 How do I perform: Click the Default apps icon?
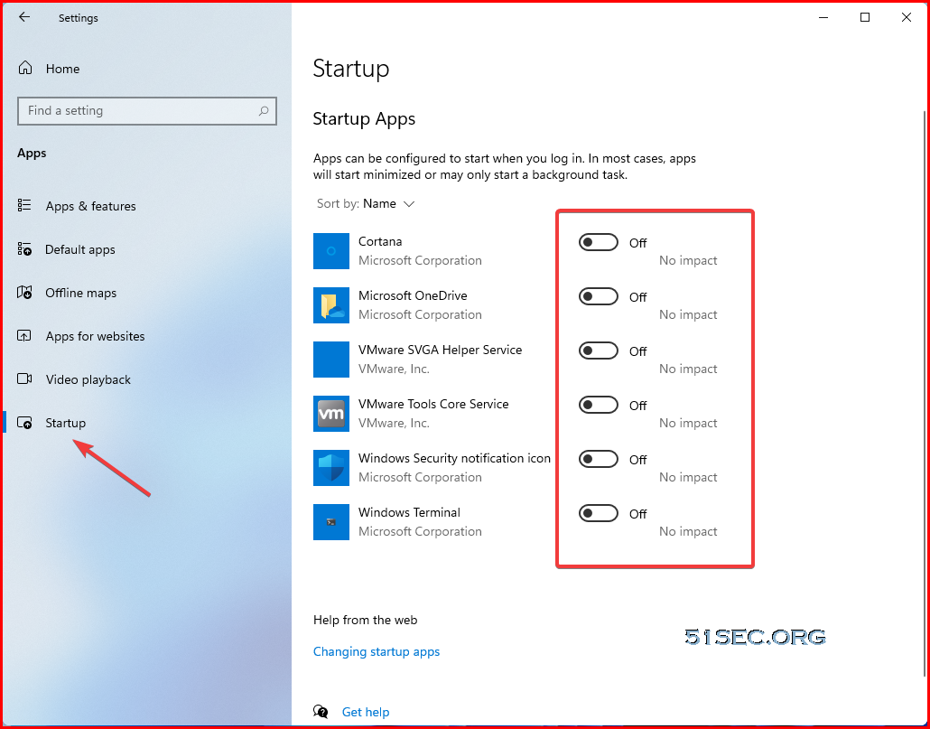(24, 249)
